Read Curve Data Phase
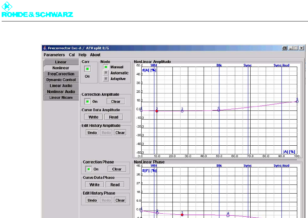This screenshot has height=218, width=308. 115,185
